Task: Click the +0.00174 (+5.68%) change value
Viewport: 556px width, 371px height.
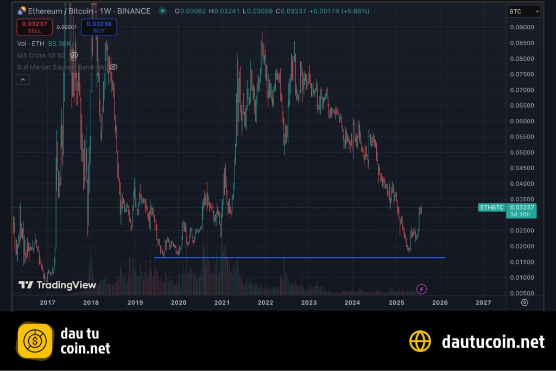Action: click(x=339, y=11)
